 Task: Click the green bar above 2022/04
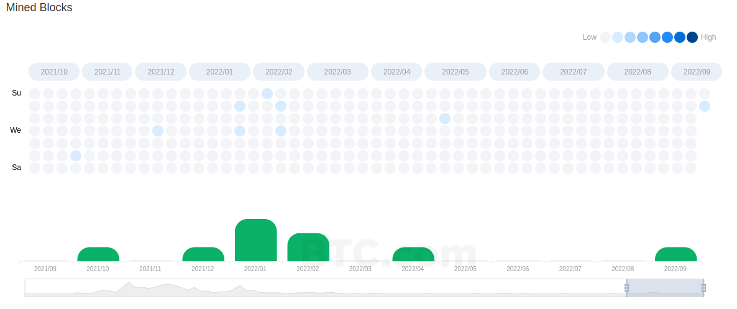click(413, 254)
